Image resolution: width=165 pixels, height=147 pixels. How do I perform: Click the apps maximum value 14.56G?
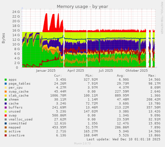(154, 80)
